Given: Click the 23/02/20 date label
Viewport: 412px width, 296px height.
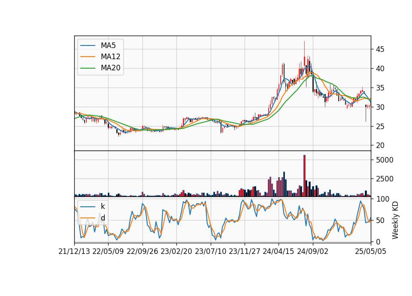Looking at the screenshot, I should point(176,251).
